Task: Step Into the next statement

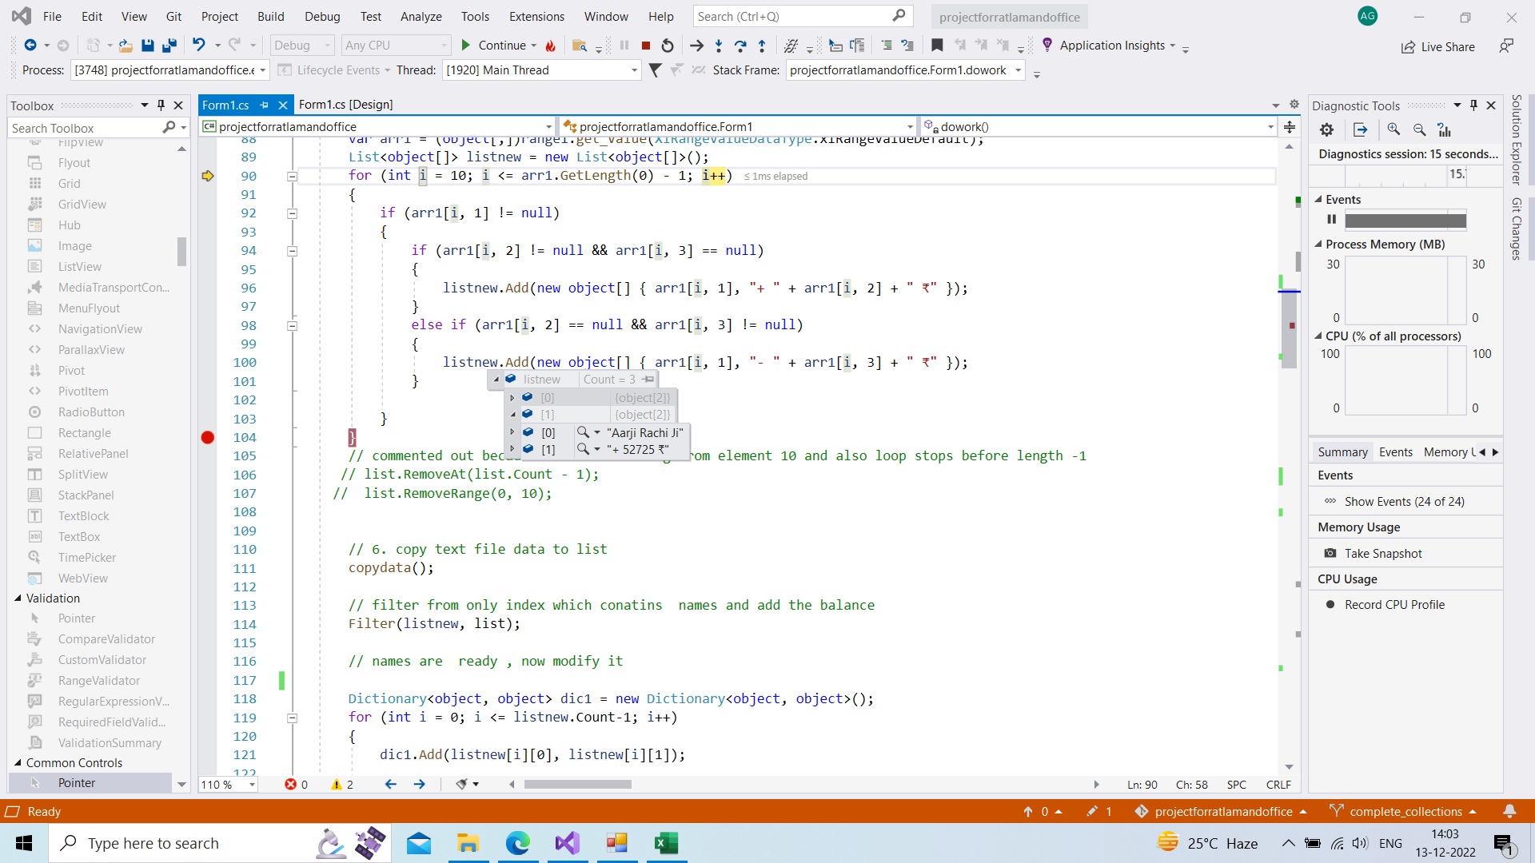Action: pyautogui.click(x=719, y=46)
